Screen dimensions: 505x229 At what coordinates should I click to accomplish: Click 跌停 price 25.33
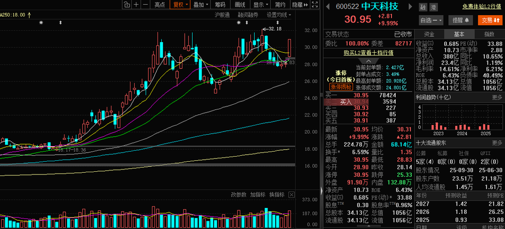pyautogui.click(x=404, y=175)
